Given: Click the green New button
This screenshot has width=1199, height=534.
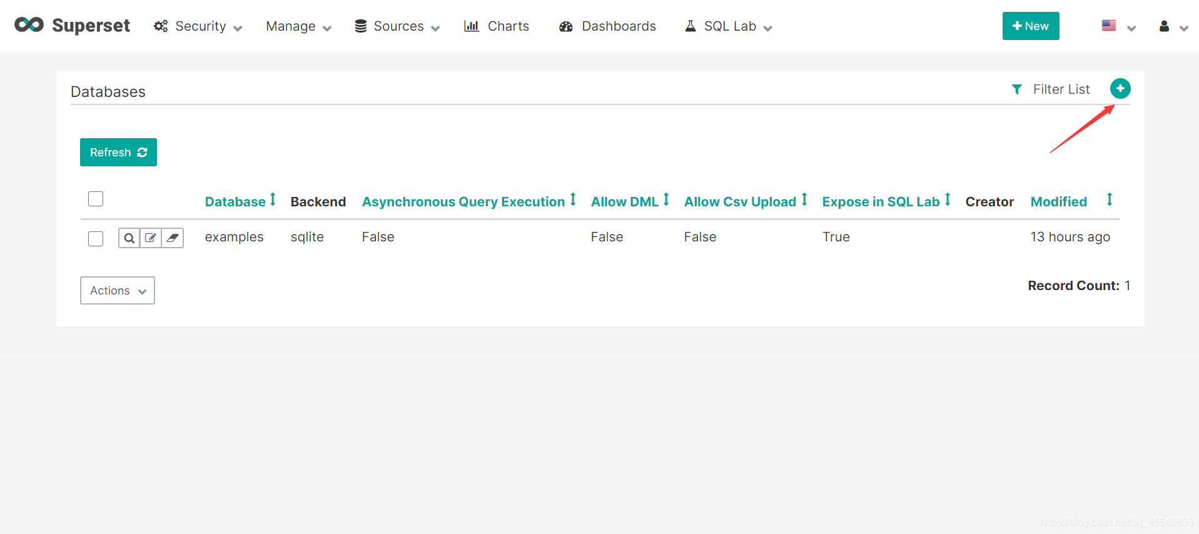Looking at the screenshot, I should click(1031, 26).
